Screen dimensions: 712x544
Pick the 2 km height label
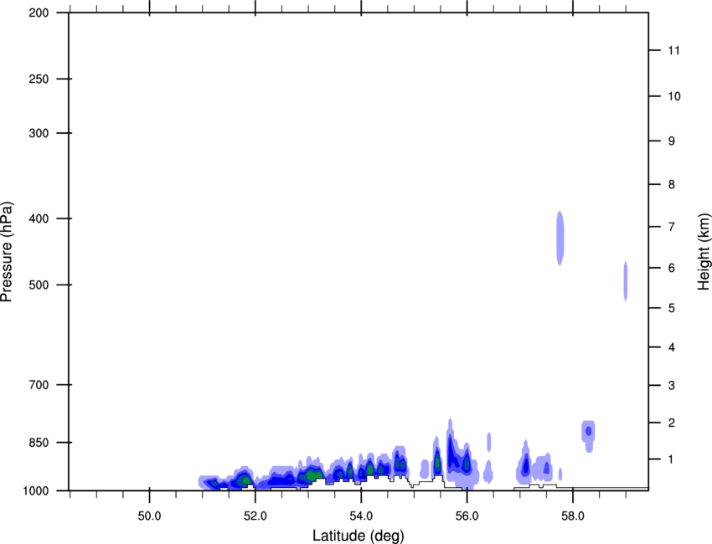[672, 423]
